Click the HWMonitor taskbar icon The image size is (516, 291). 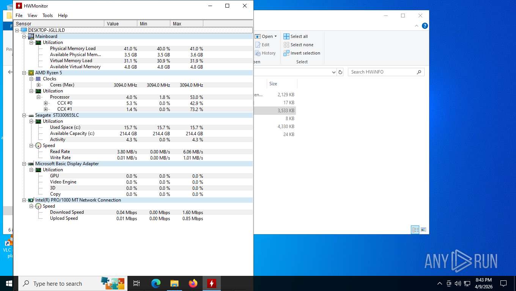coord(212,283)
